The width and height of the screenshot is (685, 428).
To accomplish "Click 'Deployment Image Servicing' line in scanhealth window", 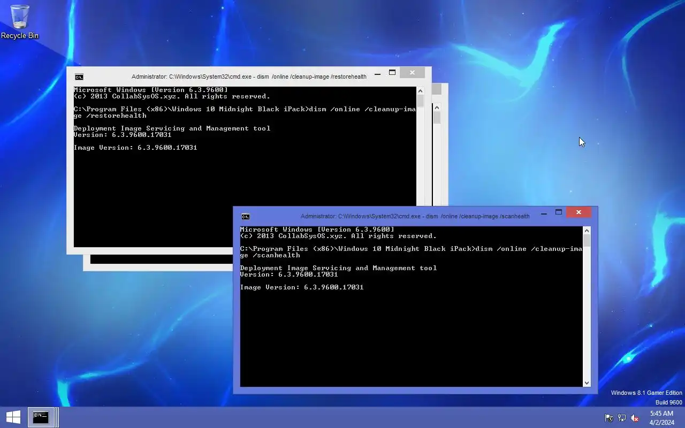I will pos(338,268).
